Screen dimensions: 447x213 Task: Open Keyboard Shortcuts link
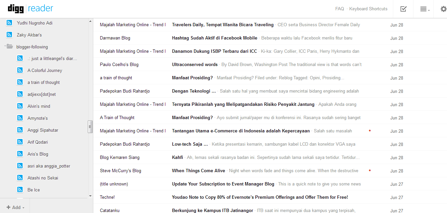(368, 9)
